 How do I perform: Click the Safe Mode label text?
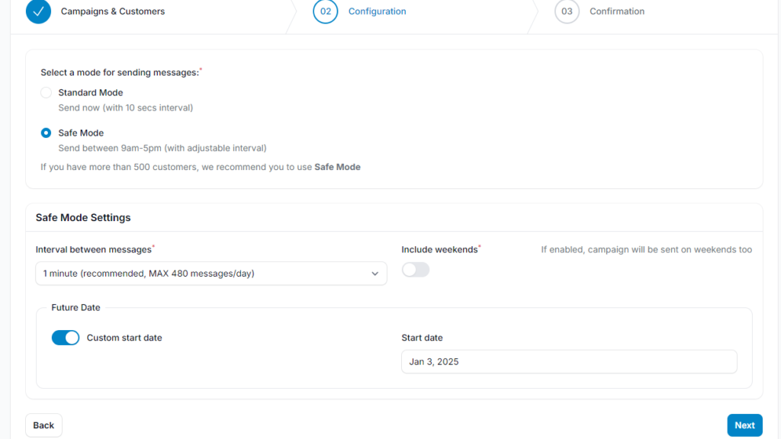[81, 133]
